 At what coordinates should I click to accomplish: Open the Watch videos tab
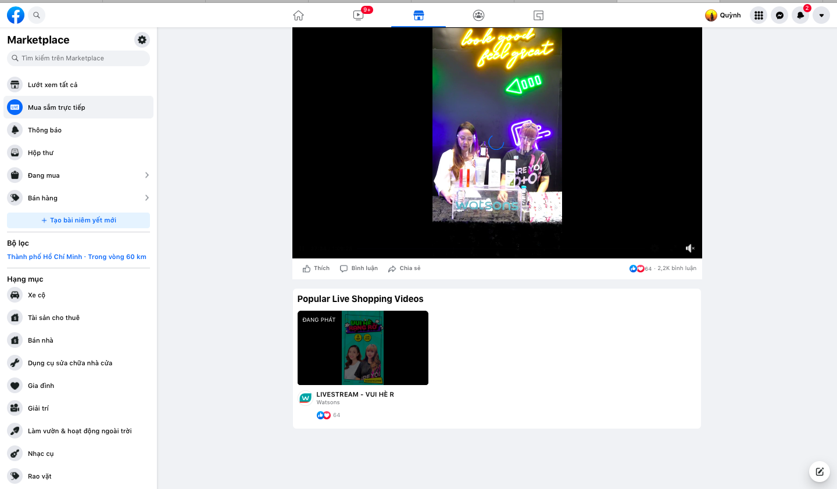(359, 16)
